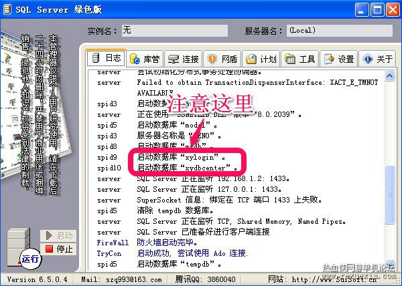Open the 网盾 firewall tab
Viewport: 402px width, 286px height.
pyautogui.click(x=222, y=59)
